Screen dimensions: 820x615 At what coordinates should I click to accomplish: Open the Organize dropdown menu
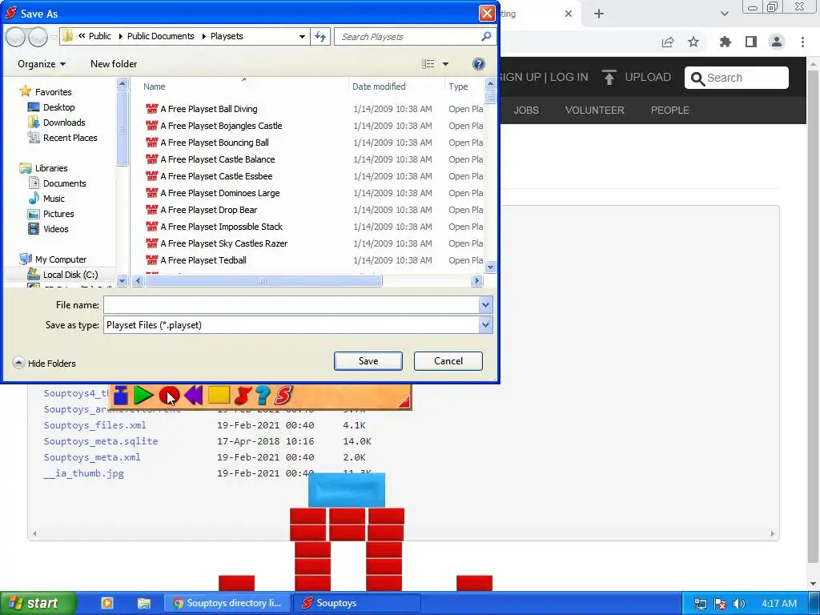click(x=42, y=64)
